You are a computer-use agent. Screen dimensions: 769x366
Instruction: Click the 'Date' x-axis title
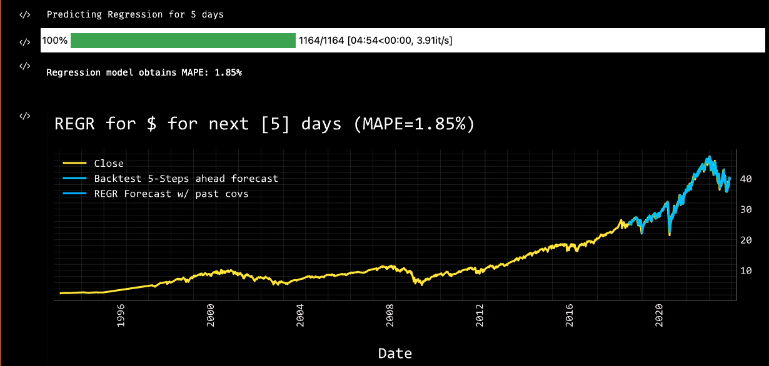(x=395, y=354)
